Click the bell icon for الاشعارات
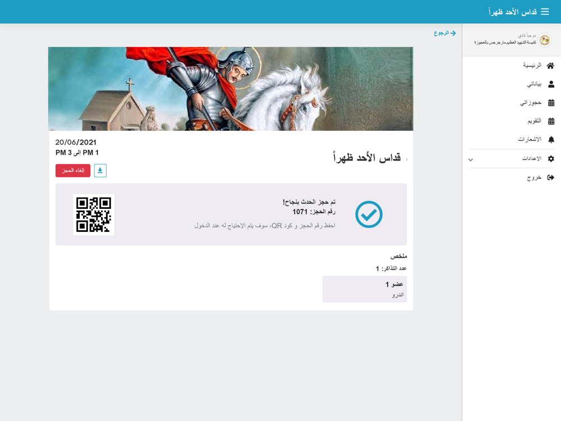Screen dimensions: 561x421 coord(551,139)
